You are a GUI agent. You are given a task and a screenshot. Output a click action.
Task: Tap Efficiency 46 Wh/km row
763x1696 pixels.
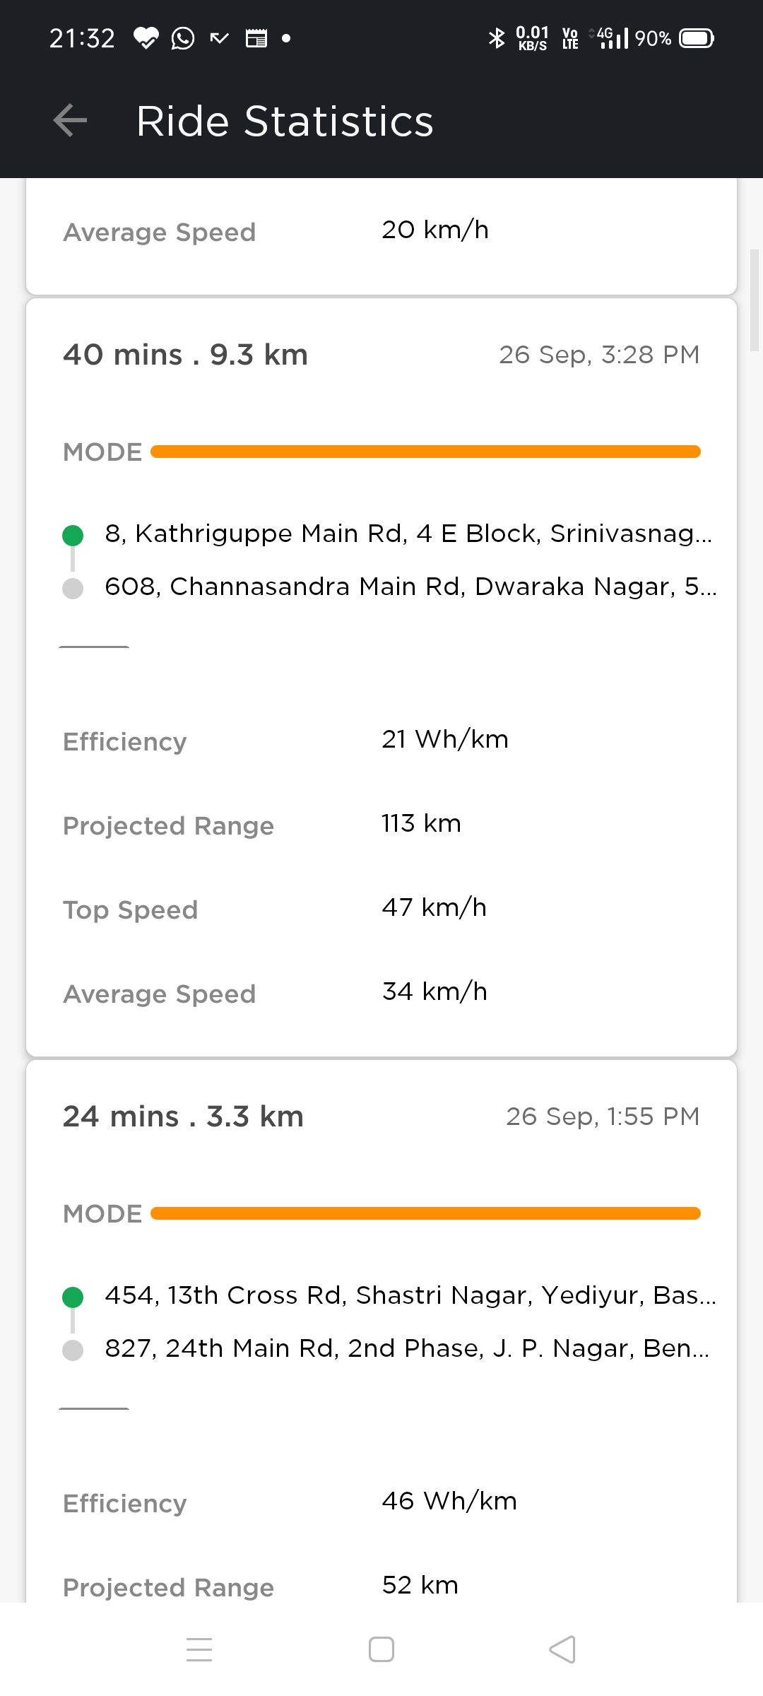pos(381,1502)
